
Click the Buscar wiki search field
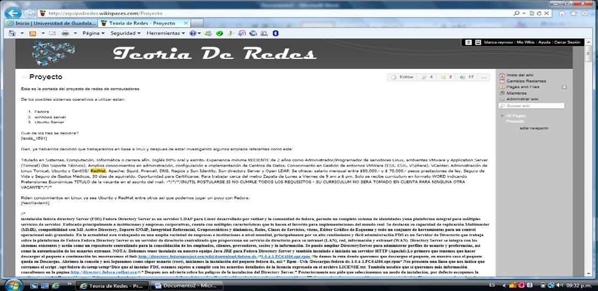coord(531,106)
